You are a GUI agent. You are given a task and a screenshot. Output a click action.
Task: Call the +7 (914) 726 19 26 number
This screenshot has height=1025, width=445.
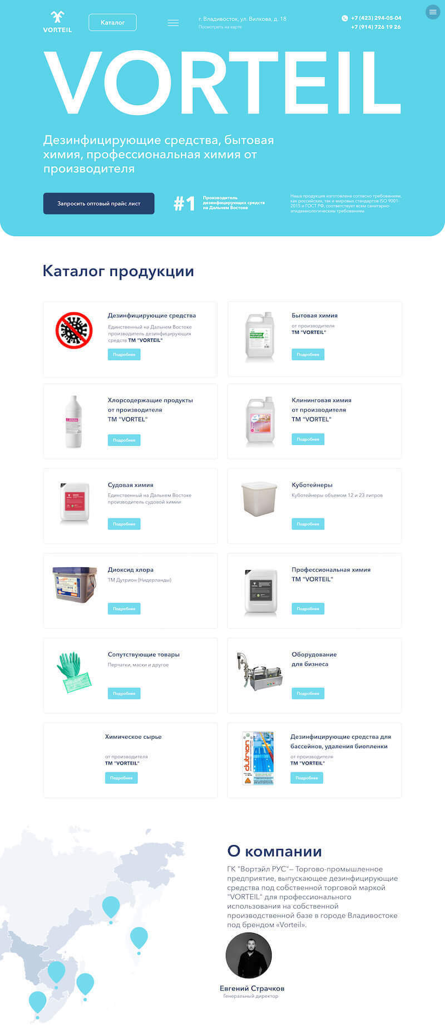point(375,27)
